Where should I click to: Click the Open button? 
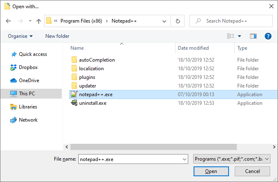click(x=211, y=171)
